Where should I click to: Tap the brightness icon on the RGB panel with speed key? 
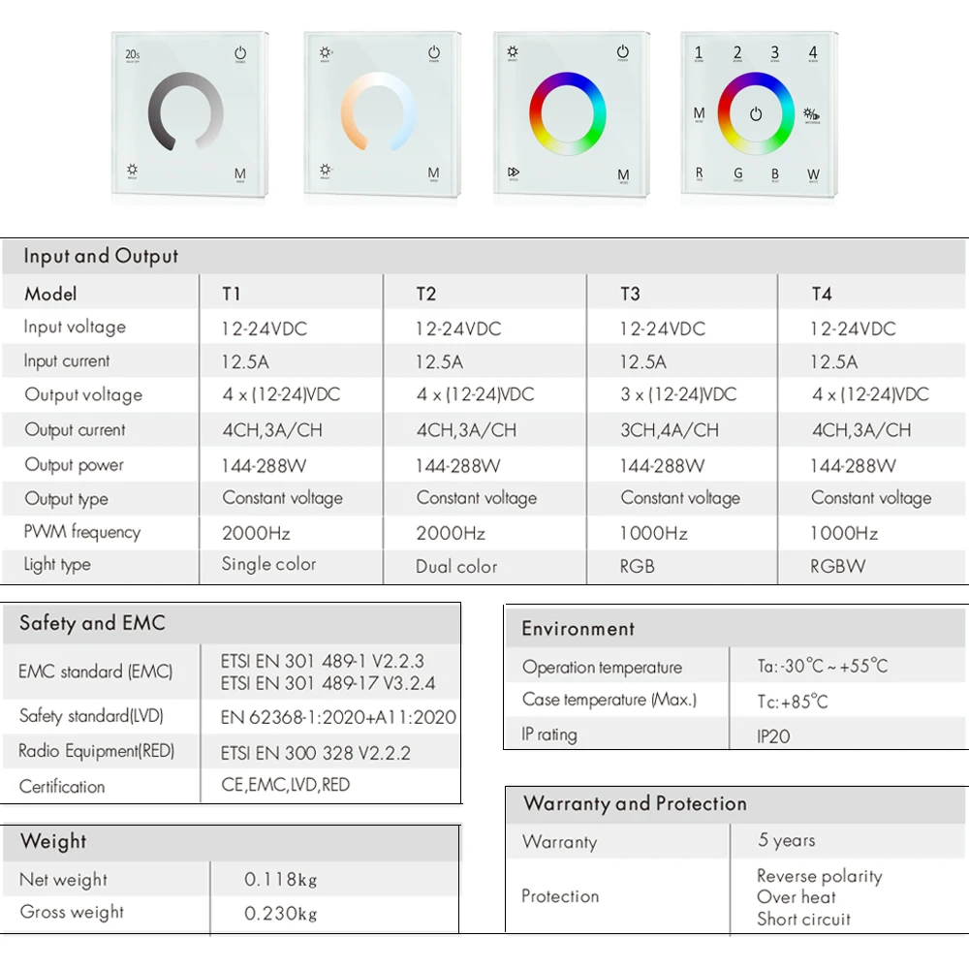click(513, 52)
